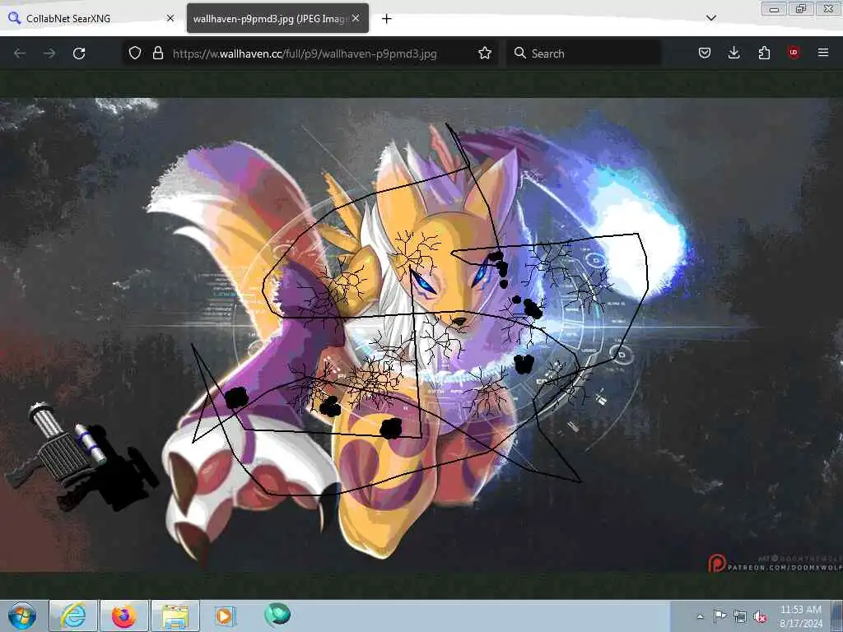Open the clock showing 11:53 AM

click(x=800, y=616)
